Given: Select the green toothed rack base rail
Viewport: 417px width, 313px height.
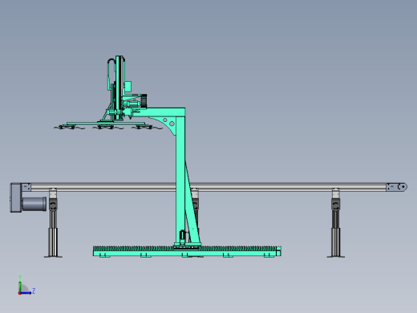Looking at the screenshot, I should coord(187,251).
